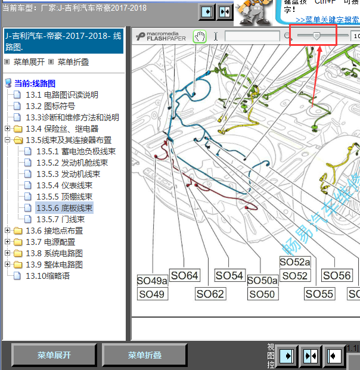The width and height of the screenshot is (360, 370).
Task: Click the SO49 connector label
Action: [152, 294]
